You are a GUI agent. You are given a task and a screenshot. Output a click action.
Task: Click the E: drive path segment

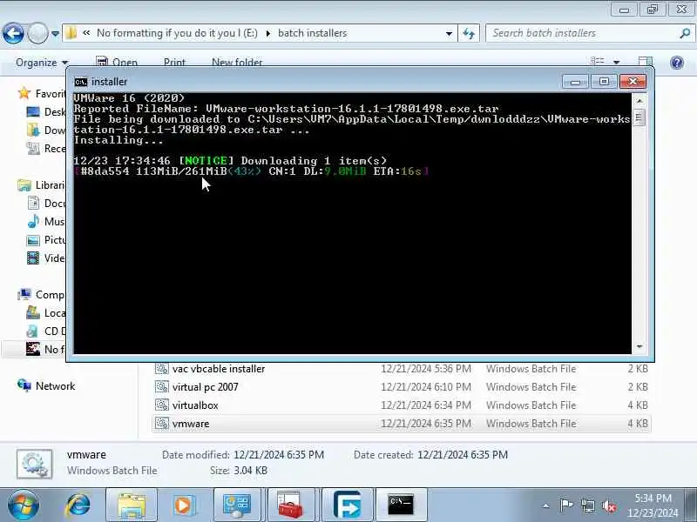coord(177,33)
